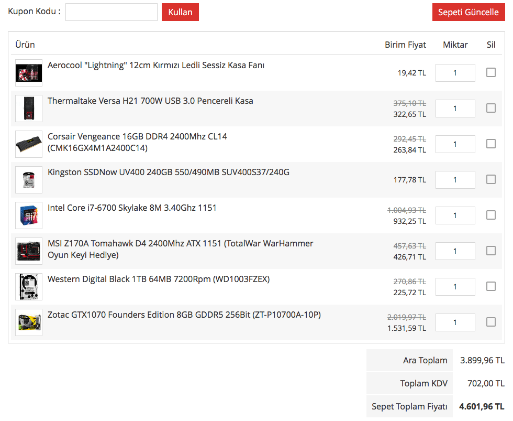The width and height of the screenshot is (513, 421).
Task: Click the Miktar column header
Action: point(455,45)
